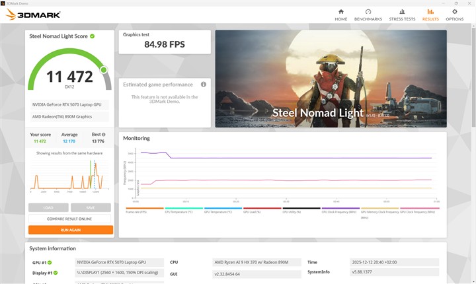This screenshot has width=476, height=284.
Task: Open the Stress Tests page
Action: point(402,15)
